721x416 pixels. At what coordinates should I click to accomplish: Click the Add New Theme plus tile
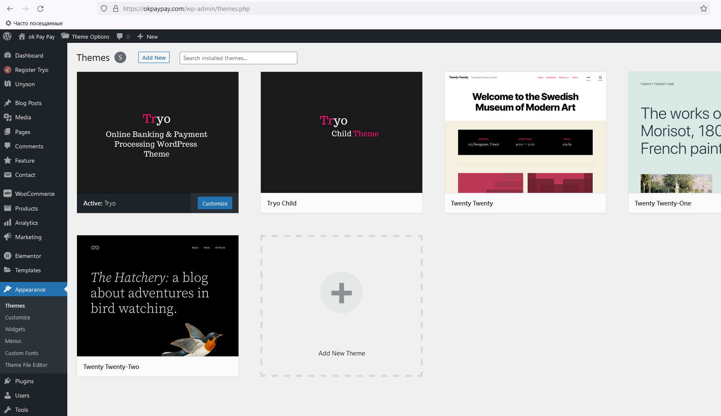(x=342, y=306)
